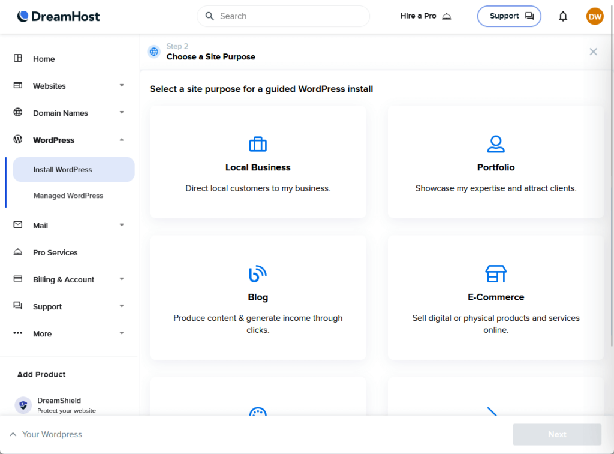Click the Portfolio person icon
Screen dimensions: 614x454
(x=496, y=144)
